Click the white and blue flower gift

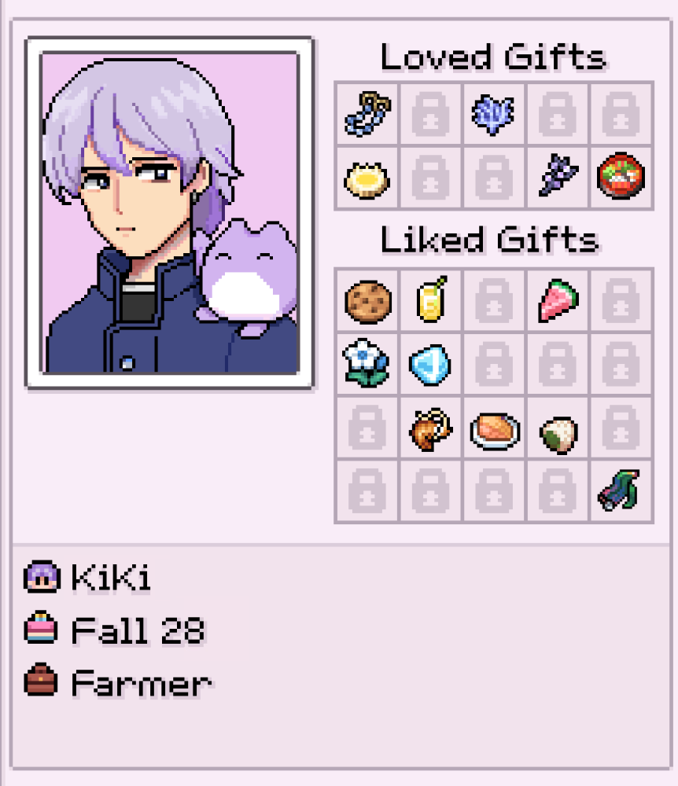[366, 363]
